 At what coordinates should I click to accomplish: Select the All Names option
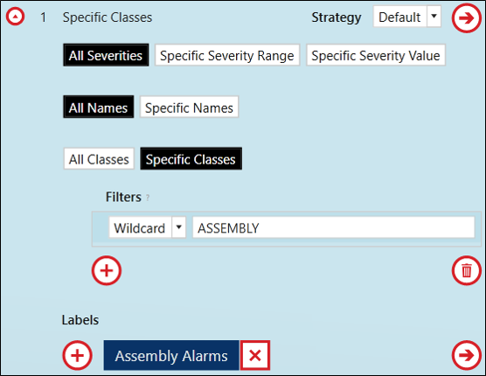[x=98, y=107]
